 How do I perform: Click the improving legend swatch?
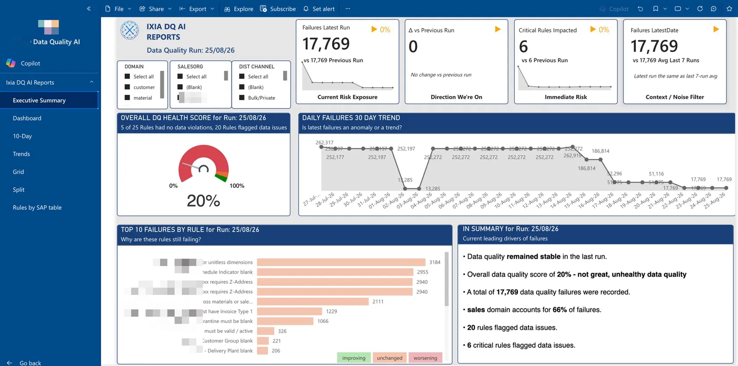(x=354, y=358)
